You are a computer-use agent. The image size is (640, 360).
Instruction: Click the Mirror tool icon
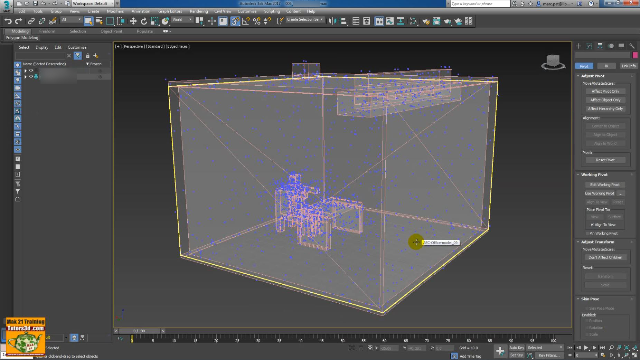(x=333, y=21)
